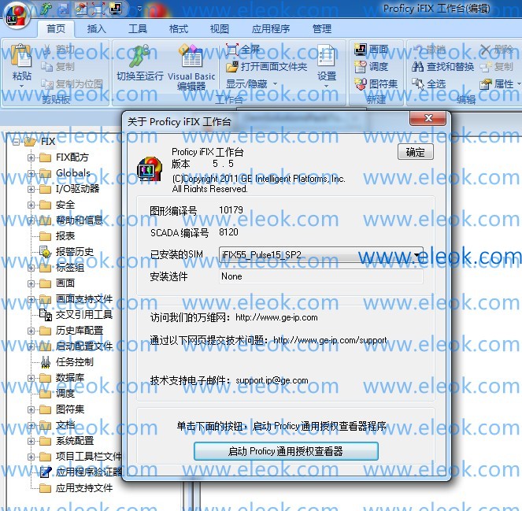Click Select All (全选) icon
The height and width of the screenshot is (511, 522).
418,84
